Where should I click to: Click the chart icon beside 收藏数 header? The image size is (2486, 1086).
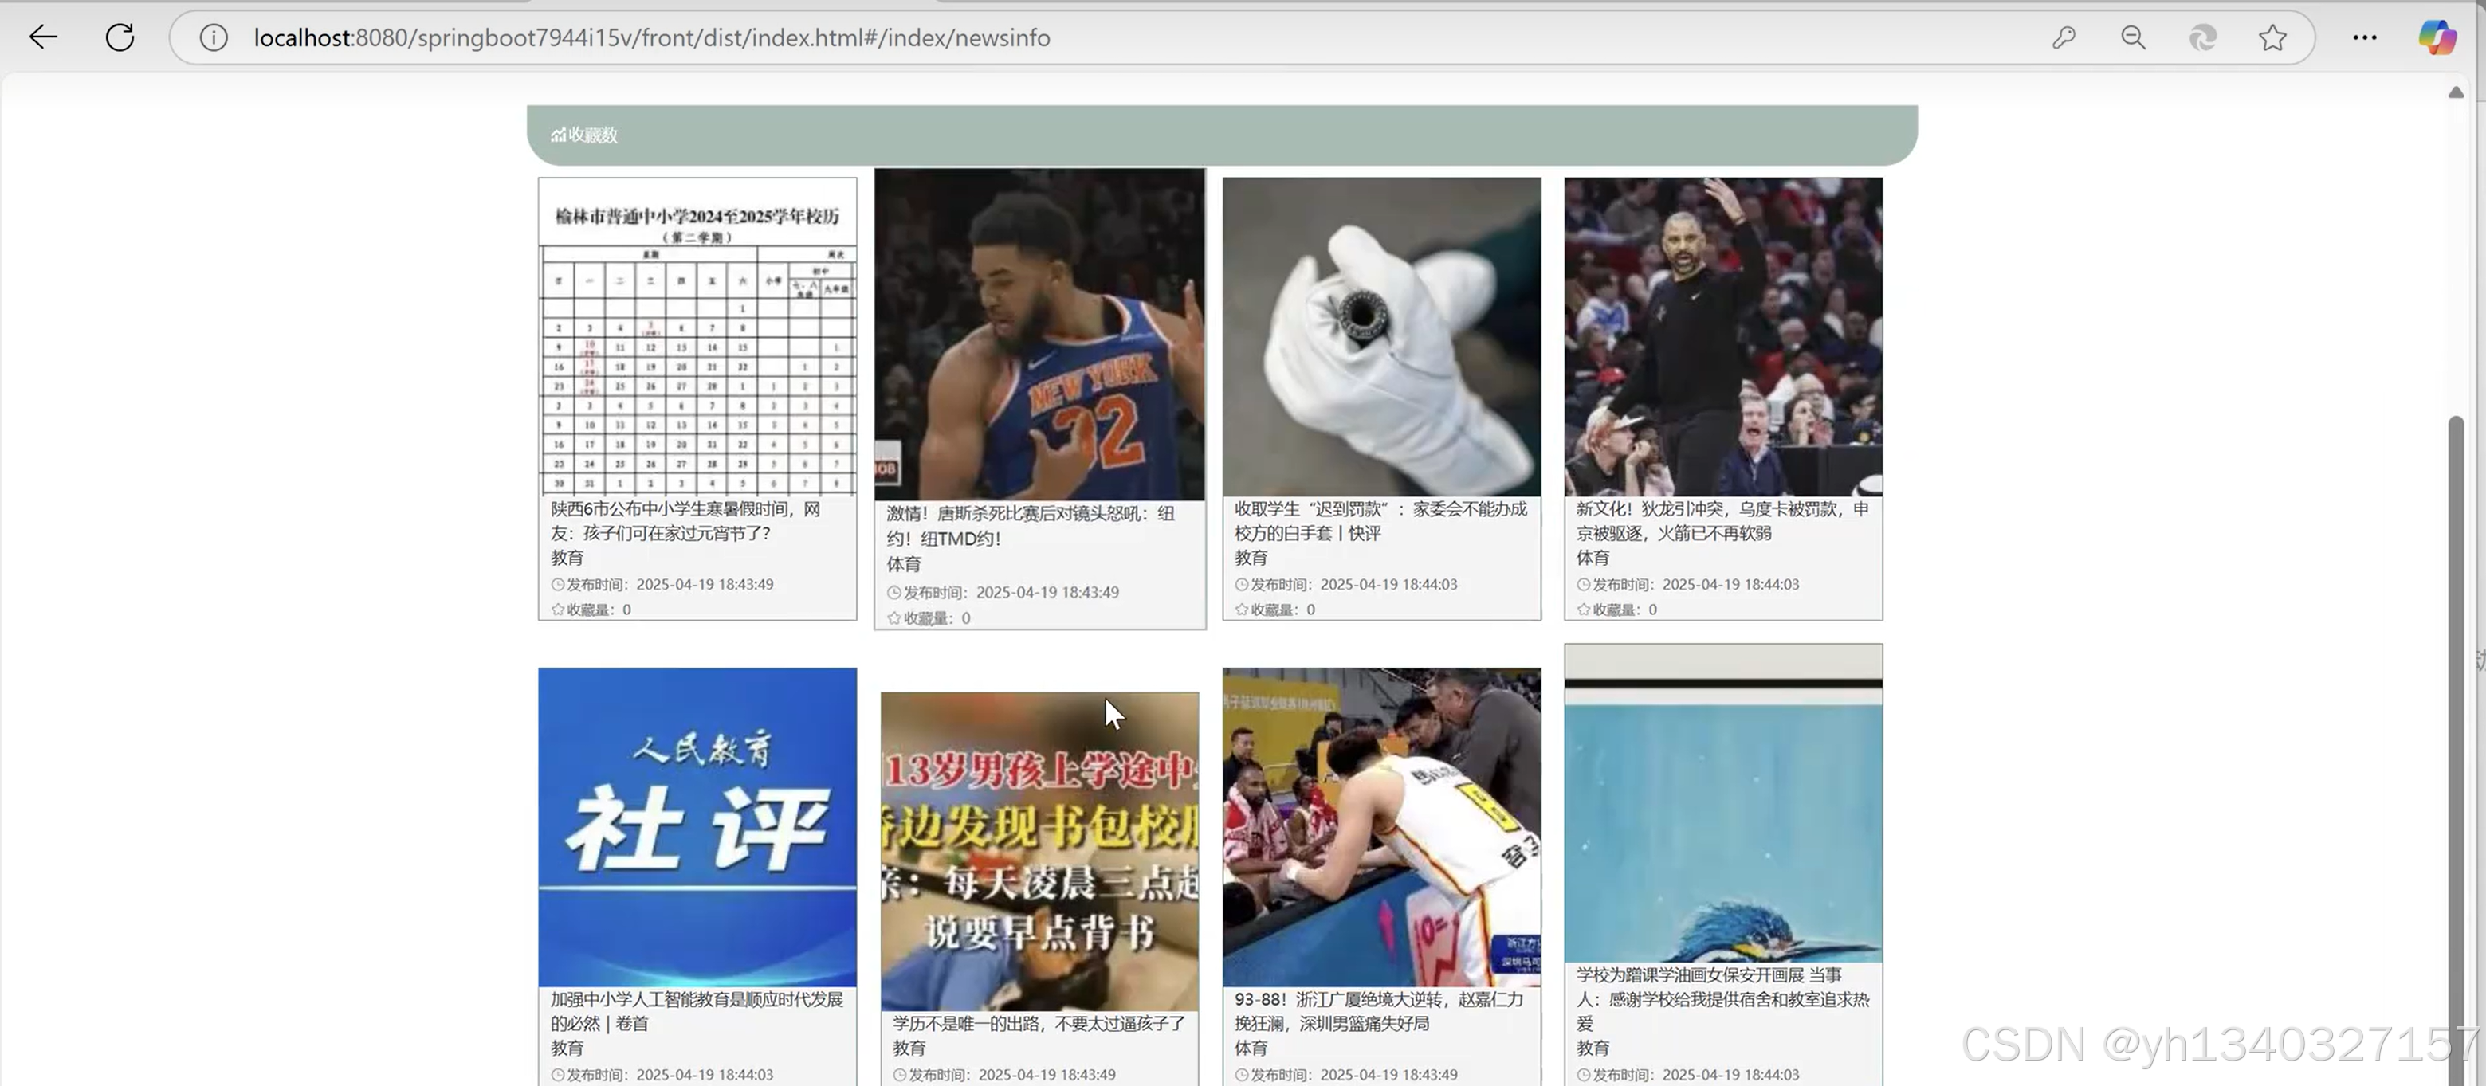[558, 135]
